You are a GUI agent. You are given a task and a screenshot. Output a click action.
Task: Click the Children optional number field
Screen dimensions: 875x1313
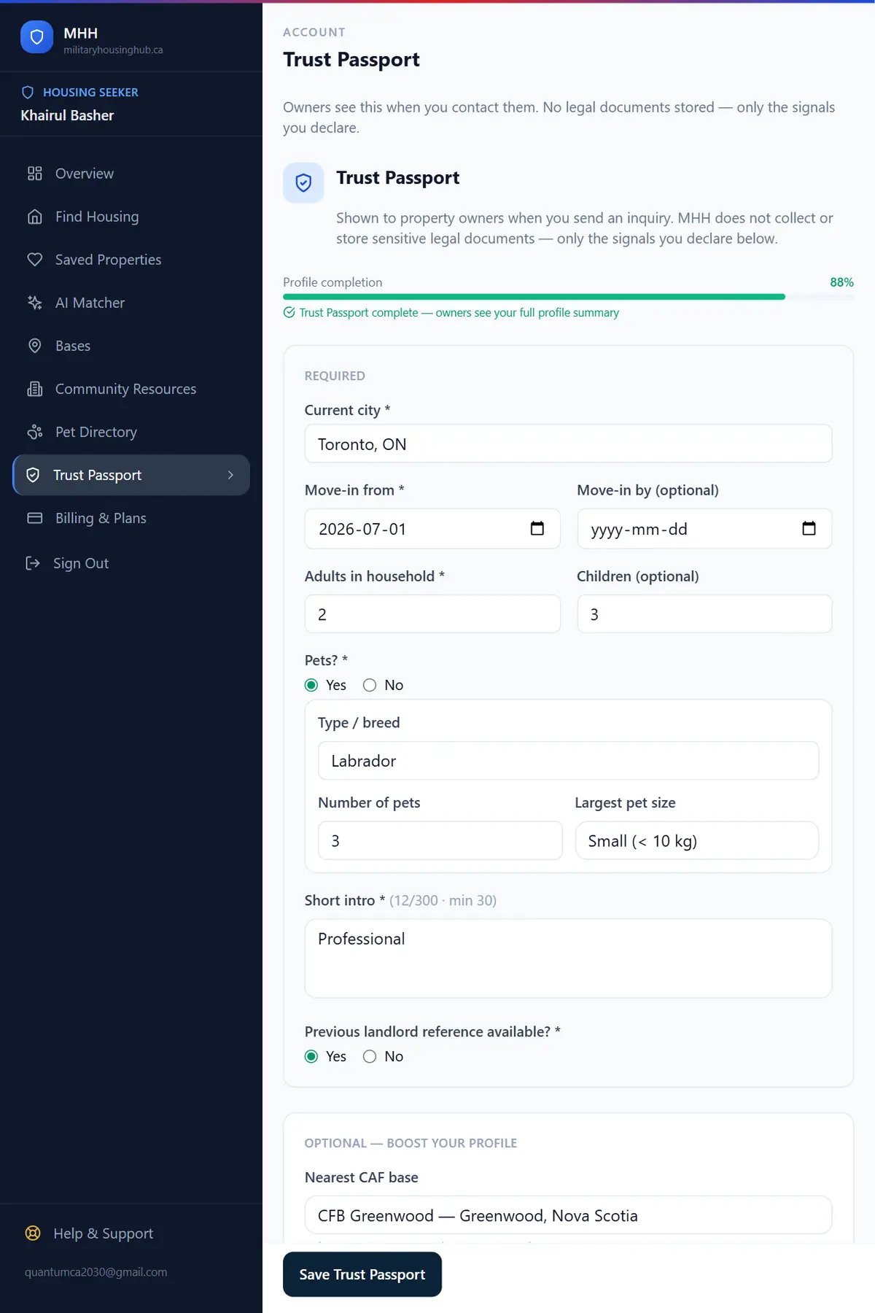pos(704,614)
